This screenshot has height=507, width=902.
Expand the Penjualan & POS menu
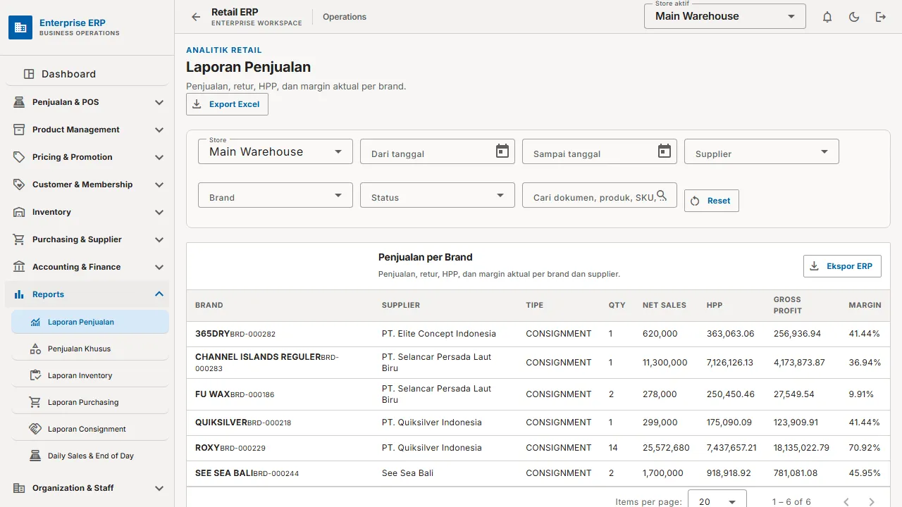click(87, 102)
